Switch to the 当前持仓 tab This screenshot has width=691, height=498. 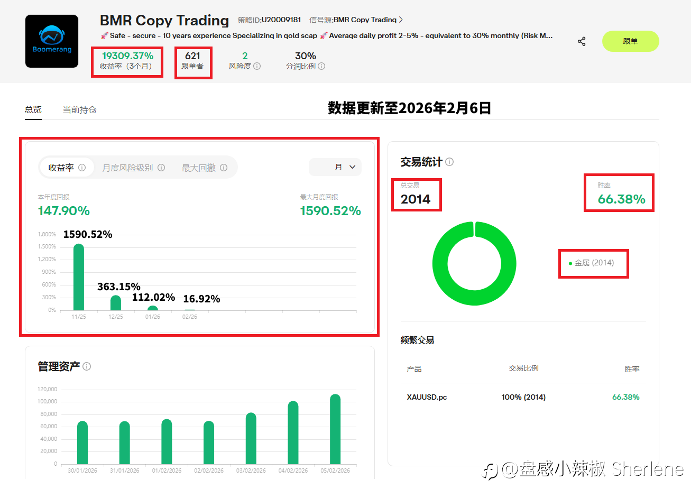(79, 109)
